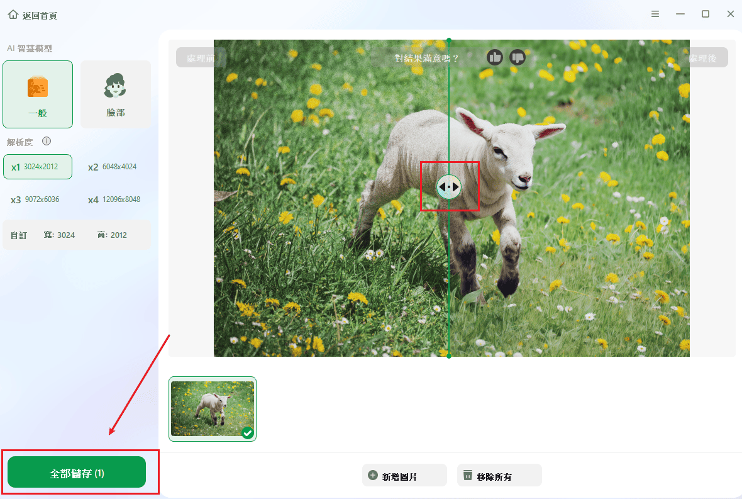Click the 全部儲存 (1) save all button
The height and width of the screenshot is (499, 742).
77,473
